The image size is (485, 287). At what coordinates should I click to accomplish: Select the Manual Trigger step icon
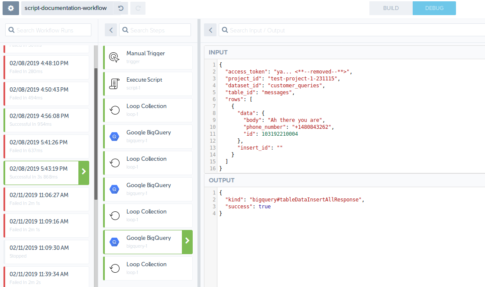[113, 57]
